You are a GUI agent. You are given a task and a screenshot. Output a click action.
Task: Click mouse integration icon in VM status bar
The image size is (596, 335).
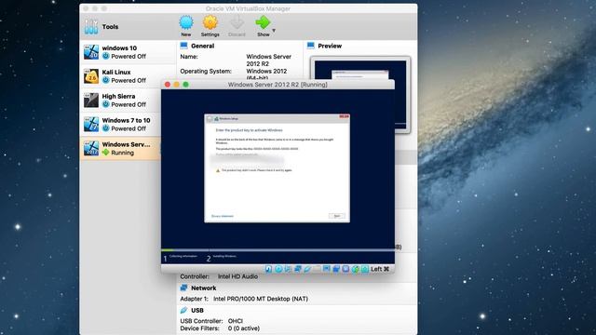point(355,269)
